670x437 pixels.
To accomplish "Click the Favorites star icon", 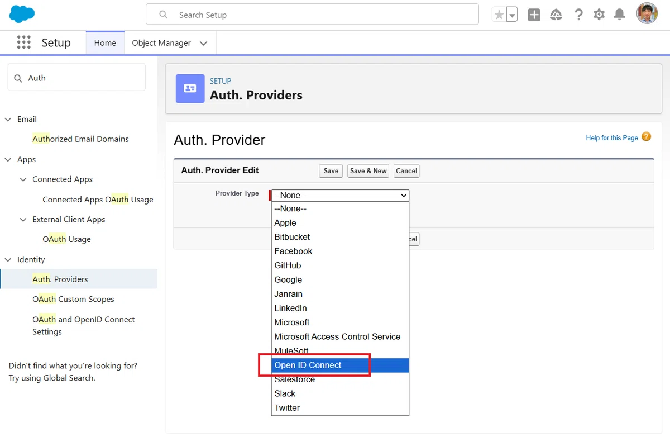I will point(499,15).
